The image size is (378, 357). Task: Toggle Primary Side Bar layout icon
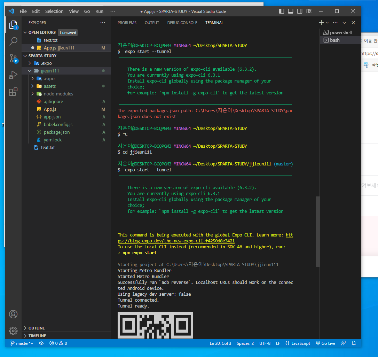pyautogui.click(x=281, y=11)
